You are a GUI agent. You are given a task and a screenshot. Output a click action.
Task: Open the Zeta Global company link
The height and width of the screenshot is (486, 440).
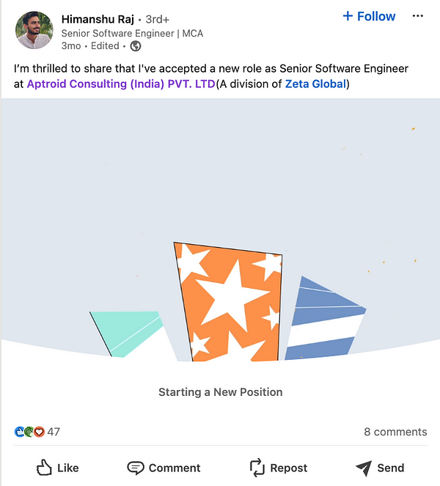(x=315, y=84)
